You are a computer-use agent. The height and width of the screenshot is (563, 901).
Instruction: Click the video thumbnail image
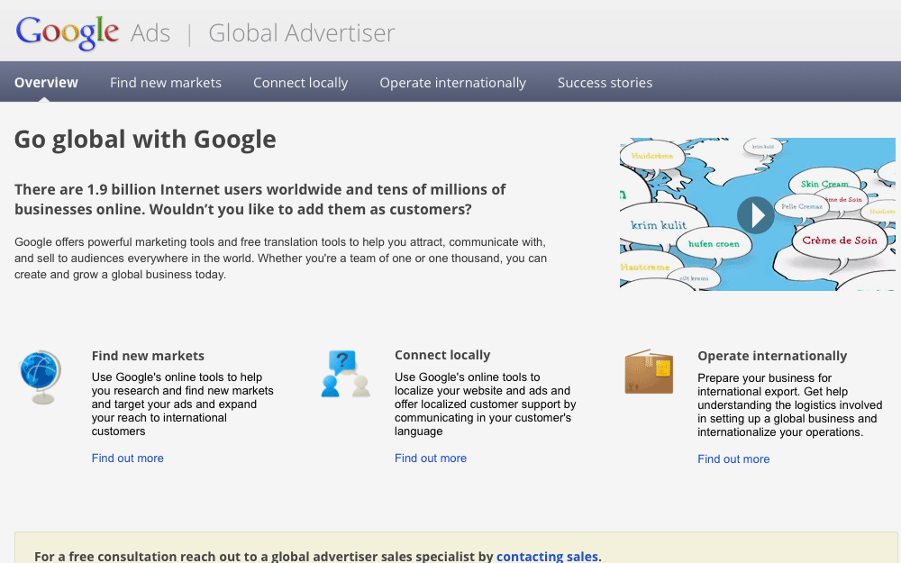tap(757, 214)
